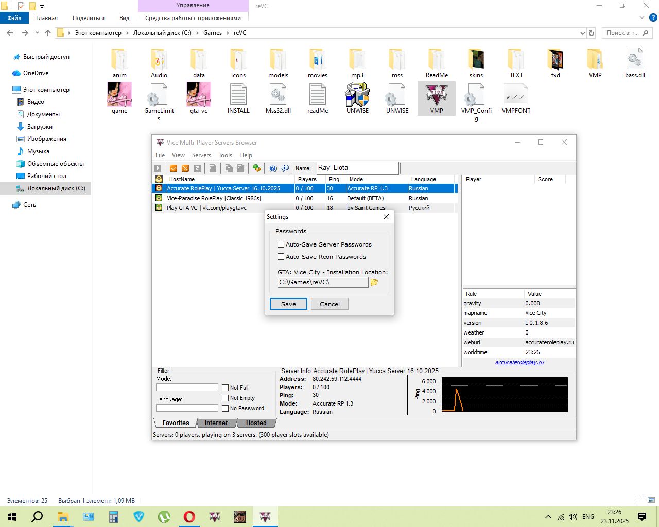
Task: Check the No Password filter
Action: [x=225, y=408]
